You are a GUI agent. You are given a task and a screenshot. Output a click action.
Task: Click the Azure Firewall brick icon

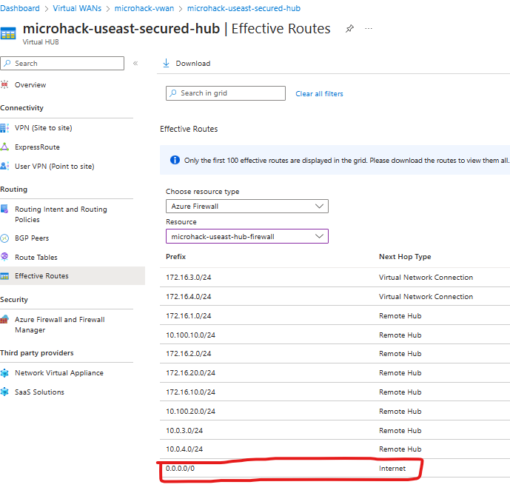click(4, 319)
